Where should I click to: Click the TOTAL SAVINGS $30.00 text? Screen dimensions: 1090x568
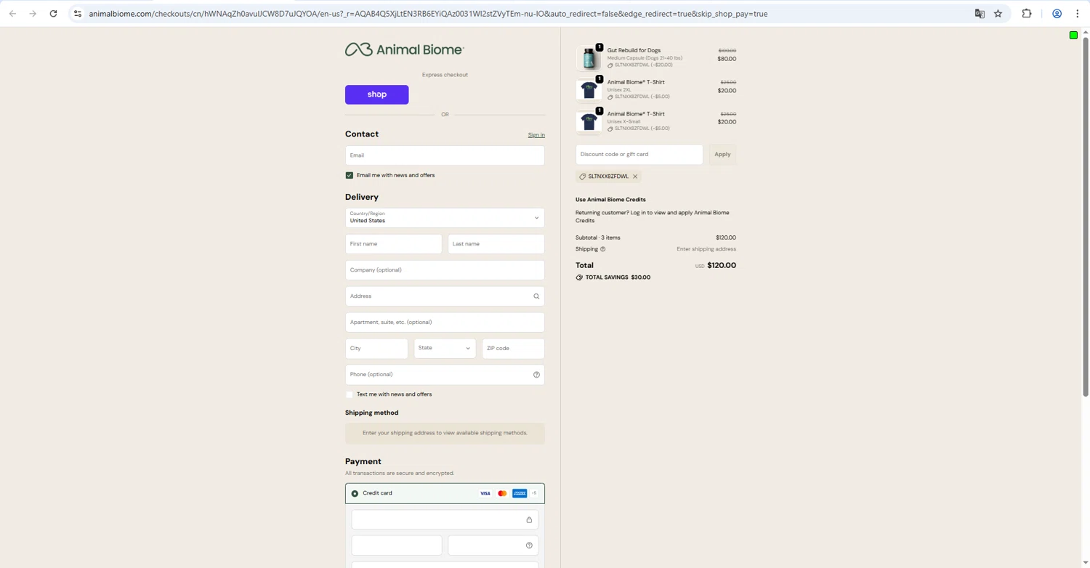pos(618,277)
